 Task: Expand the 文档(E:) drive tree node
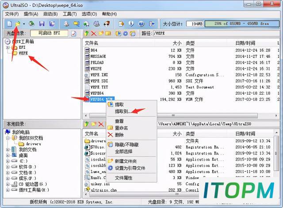click(8, 173)
